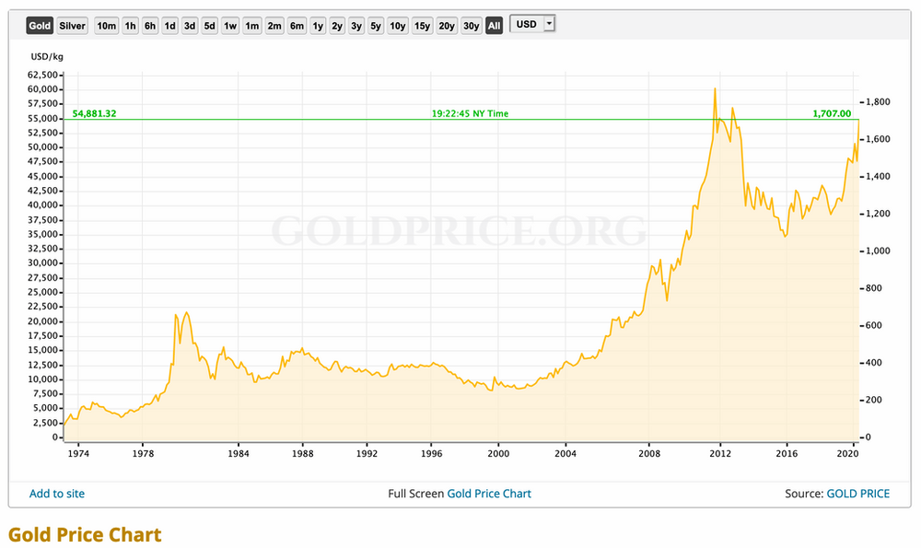Image resolution: width=921 pixels, height=548 pixels.
Task: Click the 19:22:45 NY Time label
Action: click(x=470, y=113)
